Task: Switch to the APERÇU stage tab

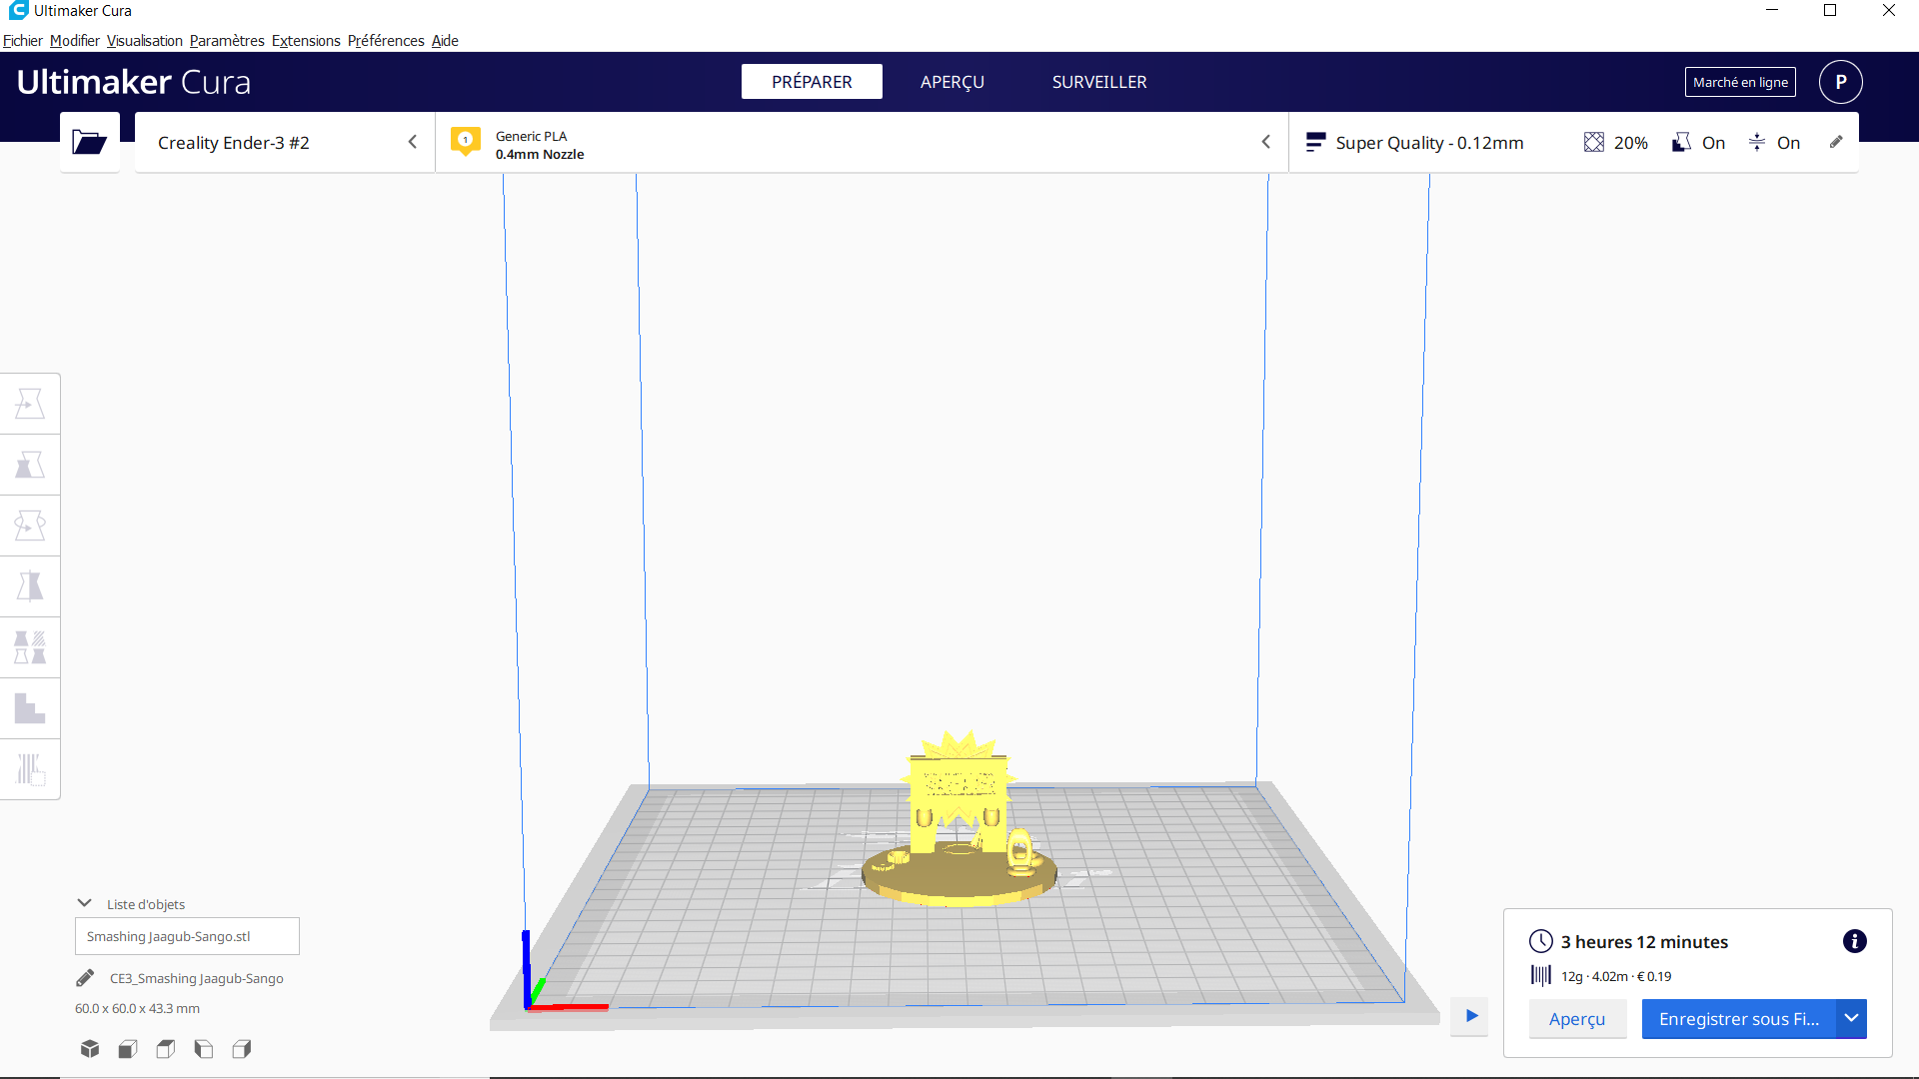Action: click(x=953, y=82)
